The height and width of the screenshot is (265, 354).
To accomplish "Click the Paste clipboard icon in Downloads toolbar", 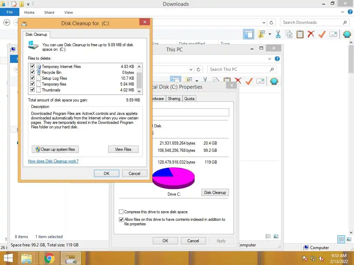I will point(300,34).
